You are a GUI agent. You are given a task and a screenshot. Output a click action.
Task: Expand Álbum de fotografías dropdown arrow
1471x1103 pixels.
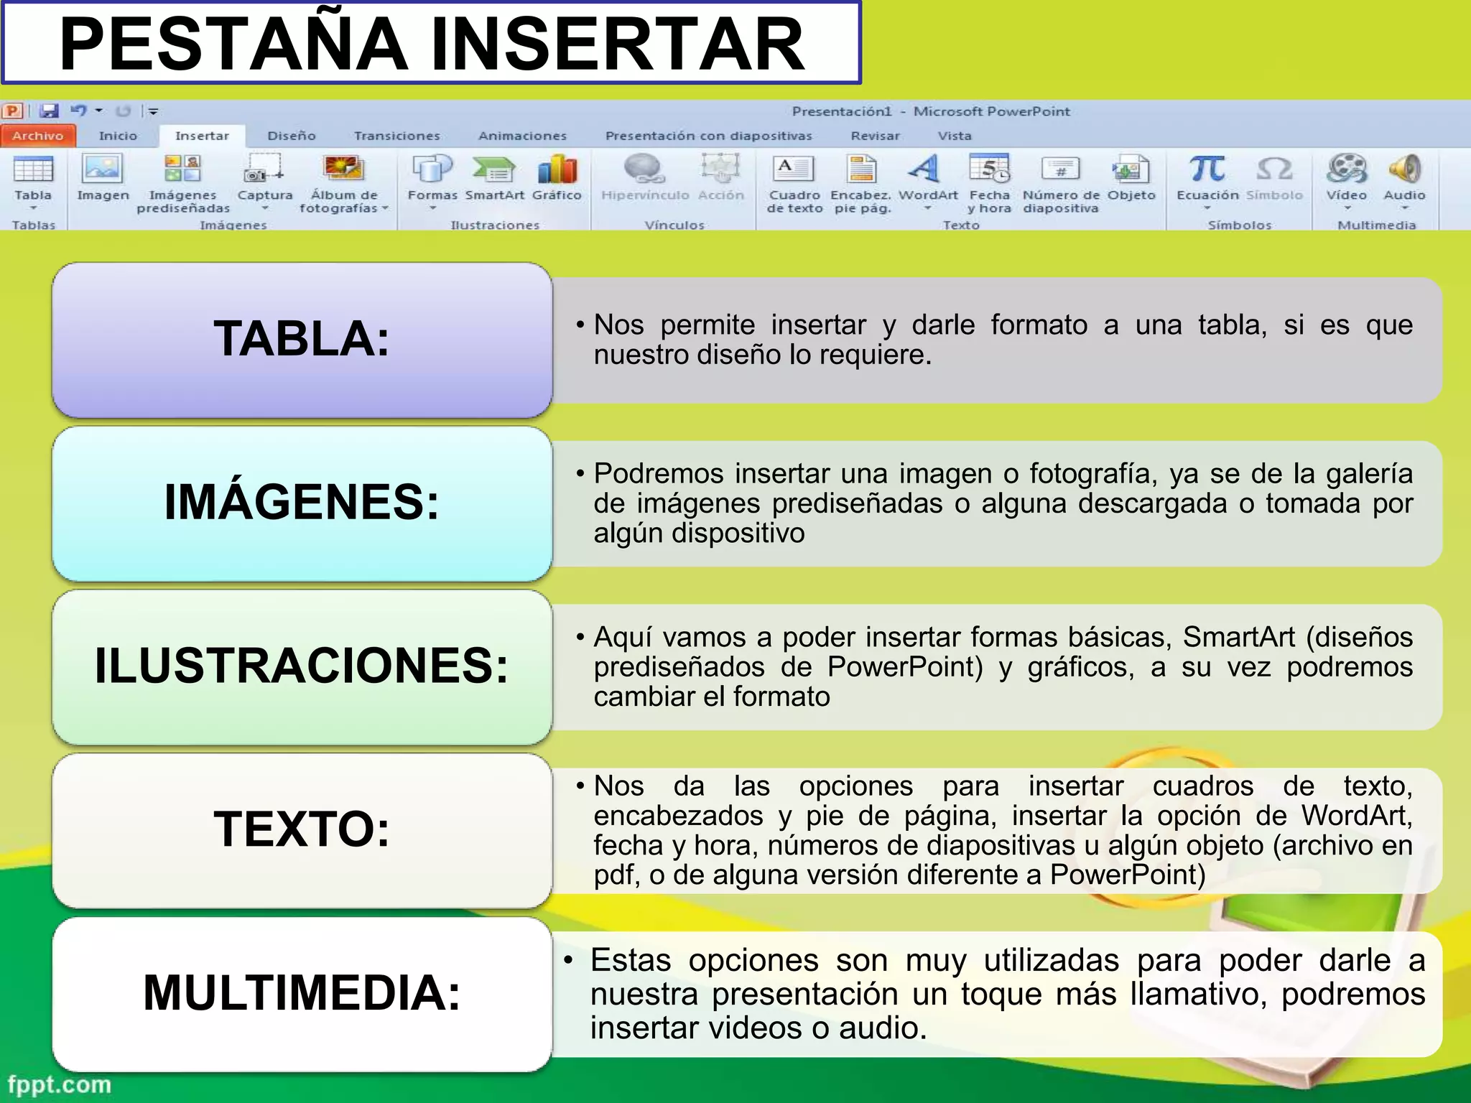(385, 208)
